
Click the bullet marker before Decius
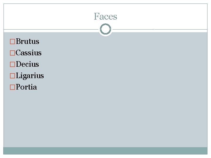coord(13,64)
